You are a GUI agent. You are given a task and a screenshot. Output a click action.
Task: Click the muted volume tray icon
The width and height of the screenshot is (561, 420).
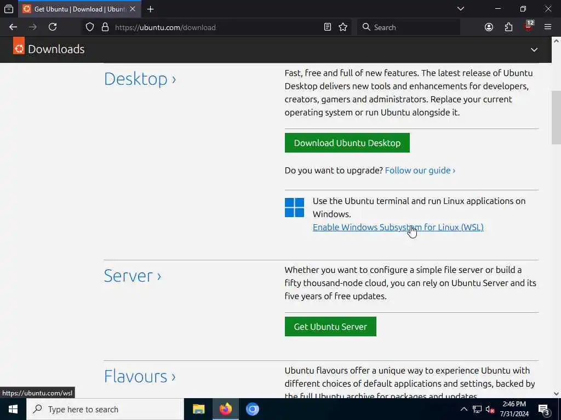tap(490, 409)
